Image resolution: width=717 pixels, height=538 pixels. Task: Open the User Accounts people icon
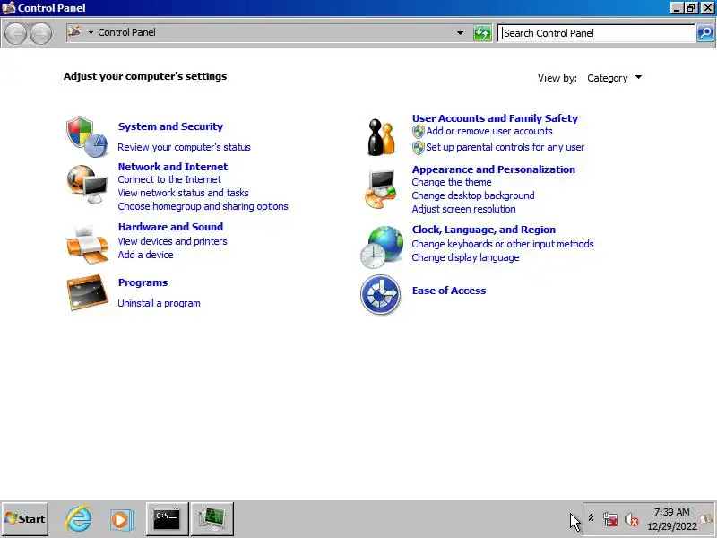[x=380, y=136]
